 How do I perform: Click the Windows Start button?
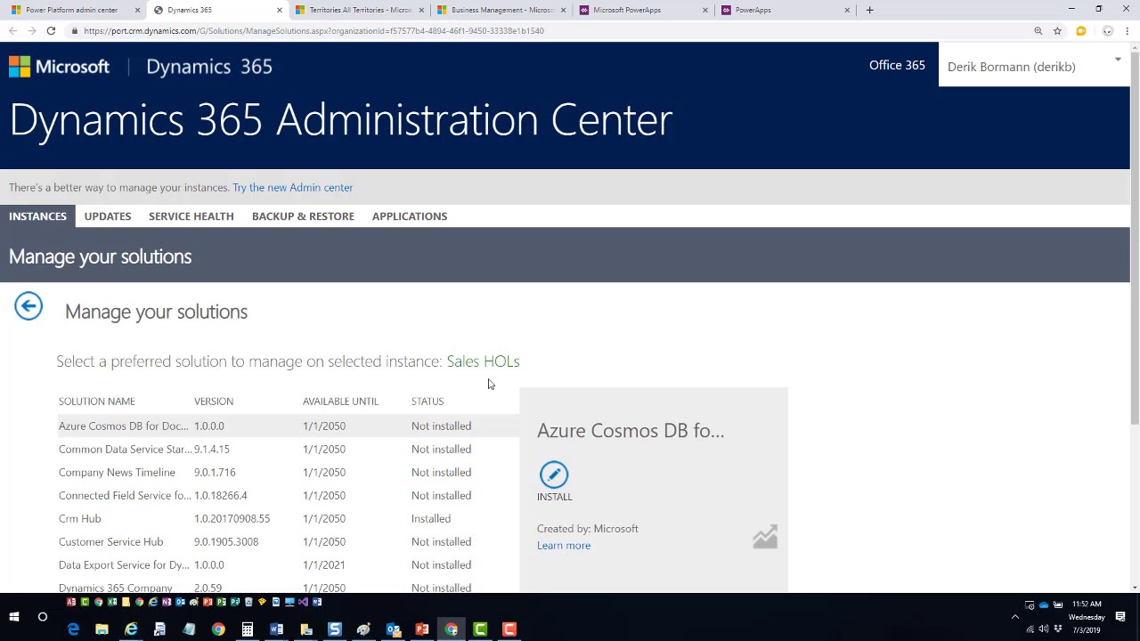[14, 617]
